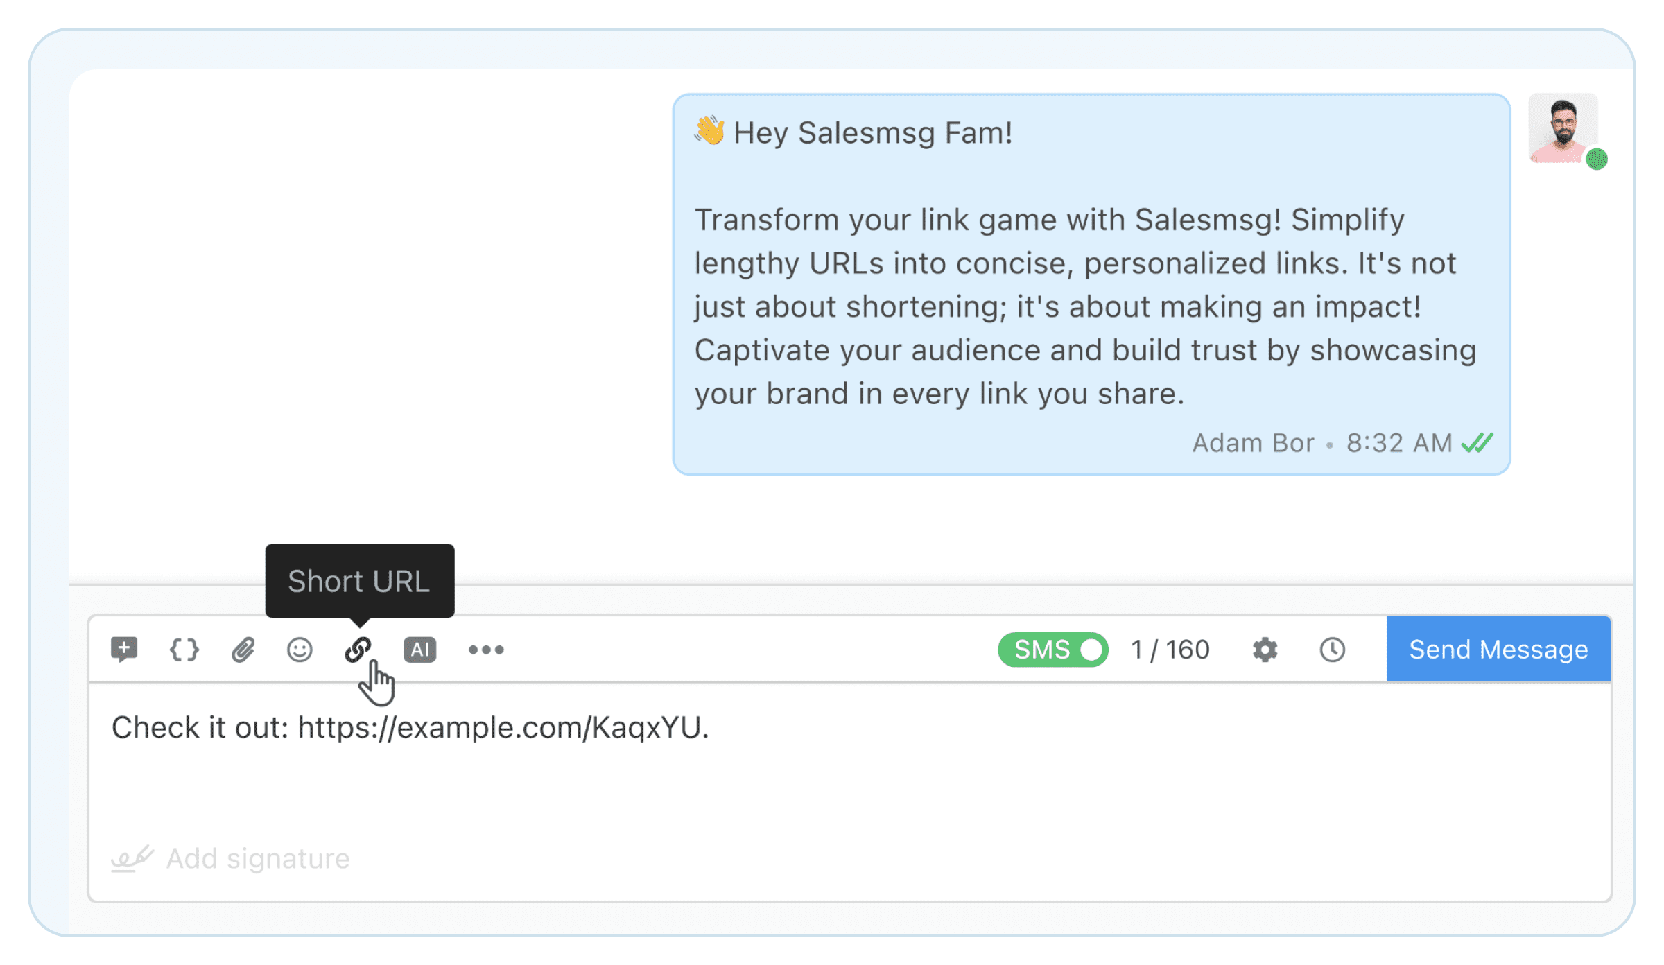Open the emoji picker

pos(300,649)
